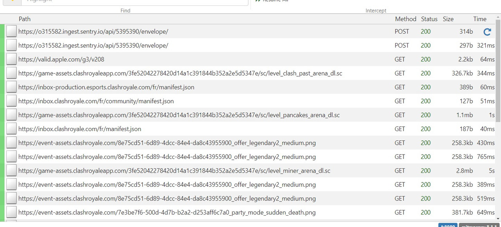Click the icon beside the level_pancakes_arena_dl.sc request
Image resolution: width=501 pixels, height=227 pixels.
point(11,115)
